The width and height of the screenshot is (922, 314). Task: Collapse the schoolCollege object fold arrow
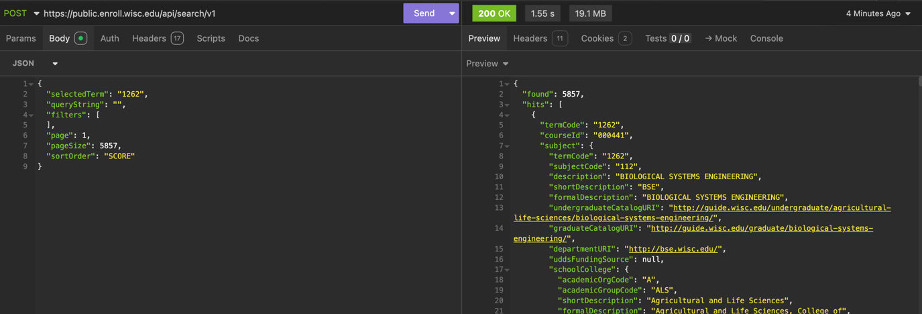click(x=507, y=270)
